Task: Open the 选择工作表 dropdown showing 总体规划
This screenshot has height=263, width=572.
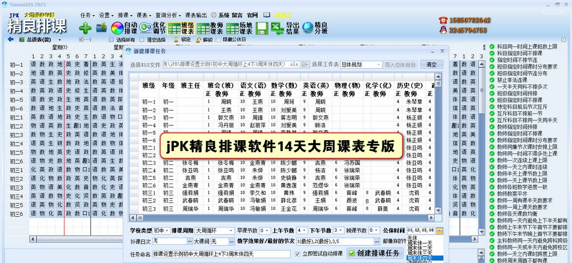Action: 361,64
